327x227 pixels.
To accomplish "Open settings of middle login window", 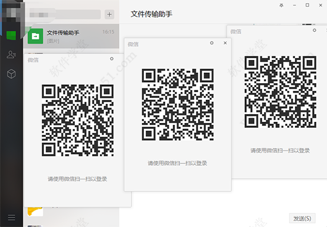I will tap(212, 43).
